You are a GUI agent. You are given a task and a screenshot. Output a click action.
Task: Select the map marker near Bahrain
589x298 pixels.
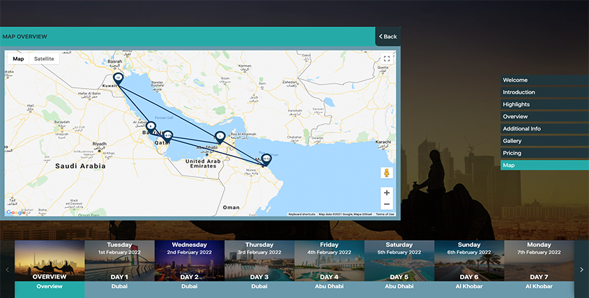coord(151,126)
